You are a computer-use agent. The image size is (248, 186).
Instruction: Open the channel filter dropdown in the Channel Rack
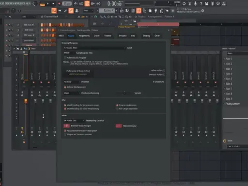tap(29, 16)
